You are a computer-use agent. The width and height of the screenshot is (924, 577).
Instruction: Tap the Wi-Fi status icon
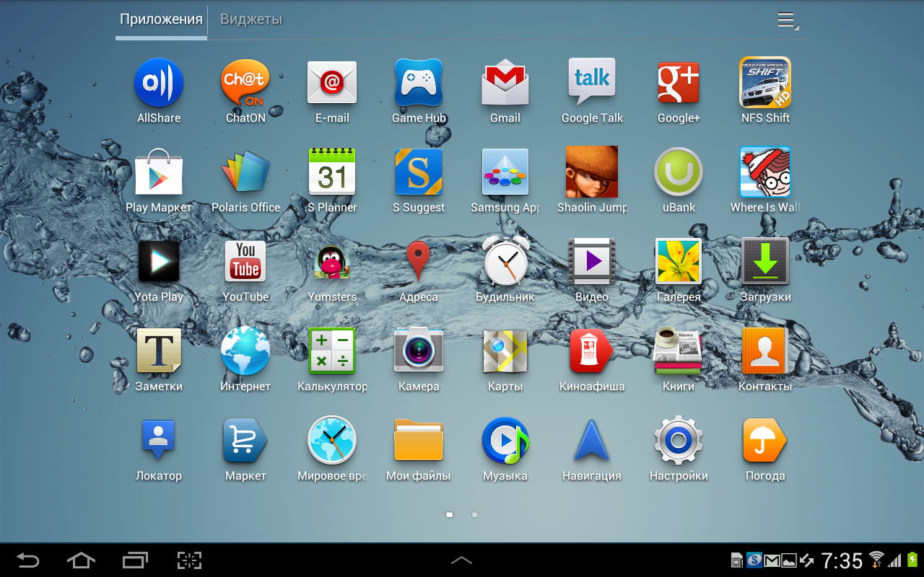[x=876, y=560]
